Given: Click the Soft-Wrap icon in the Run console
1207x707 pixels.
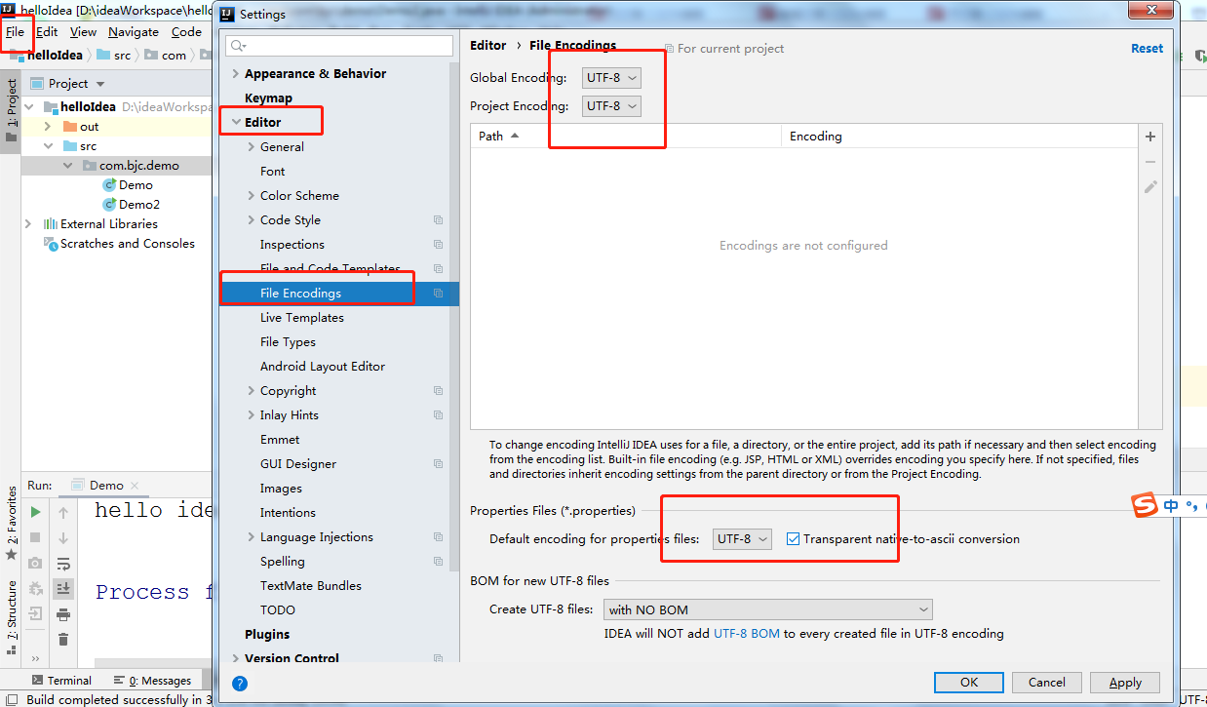Looking at the screenshot, I should (63, 563).
